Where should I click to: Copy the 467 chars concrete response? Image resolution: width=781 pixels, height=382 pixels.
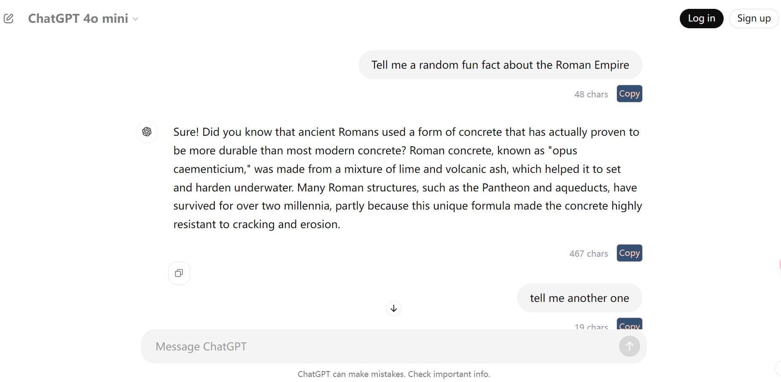pyautogui.click(x=629, y=253)
